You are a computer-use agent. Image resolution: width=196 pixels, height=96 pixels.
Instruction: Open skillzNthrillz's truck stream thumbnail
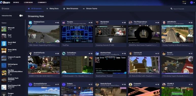click(177, 34)
